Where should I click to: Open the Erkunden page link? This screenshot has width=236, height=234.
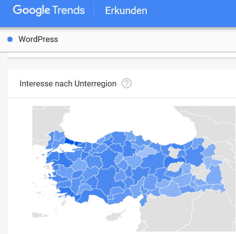pyautogui.click(x=126, y=11)
